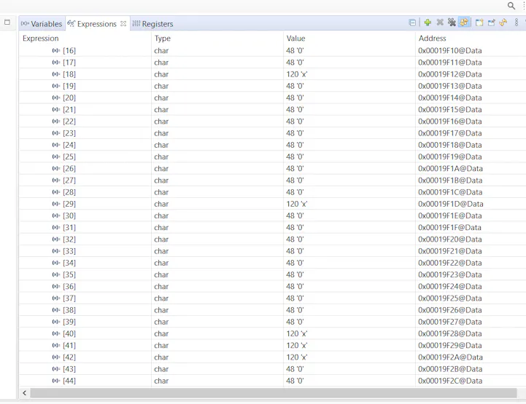Click the variable icon beside [31]
The width and height of the screenshot is (526, 404).
(56, 227)
